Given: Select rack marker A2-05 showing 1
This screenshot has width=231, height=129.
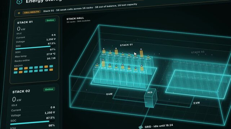Looking at the screenshot, I should [x=129, y=55].
